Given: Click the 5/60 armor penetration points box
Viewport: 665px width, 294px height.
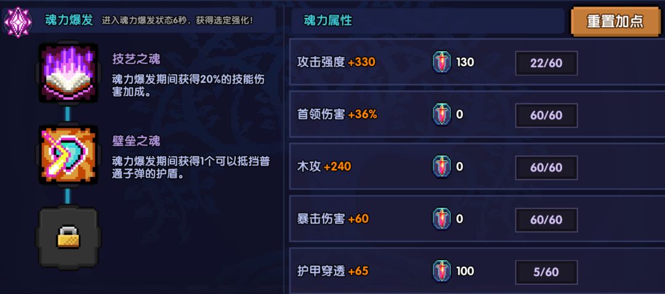Looking at the screenshot, I should pyautogui.click(x=546, y=272).
